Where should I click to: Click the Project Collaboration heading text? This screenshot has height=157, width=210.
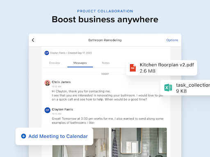coord(105,11)
